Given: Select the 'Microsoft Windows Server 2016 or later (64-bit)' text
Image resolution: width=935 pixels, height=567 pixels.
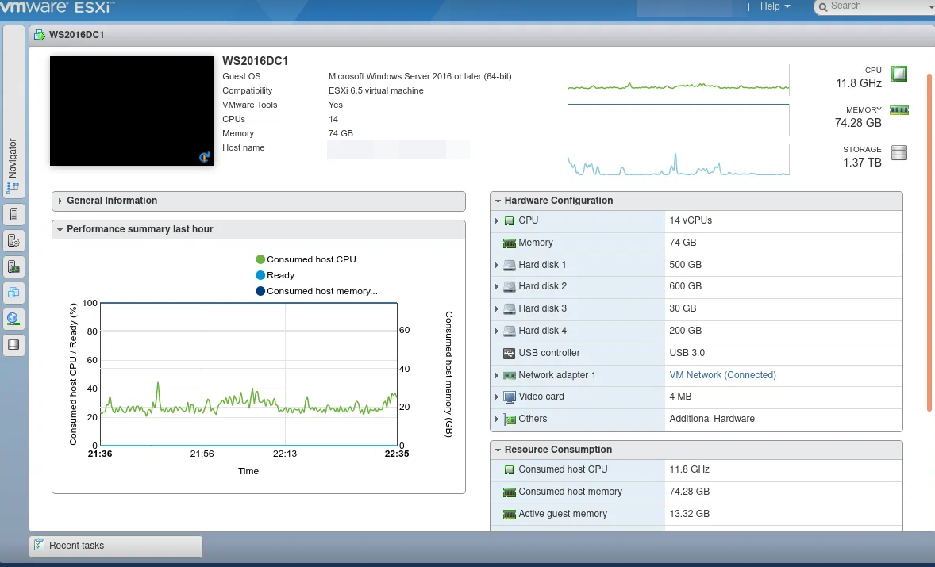Looking at the screenshot, I should coord(420,76).
